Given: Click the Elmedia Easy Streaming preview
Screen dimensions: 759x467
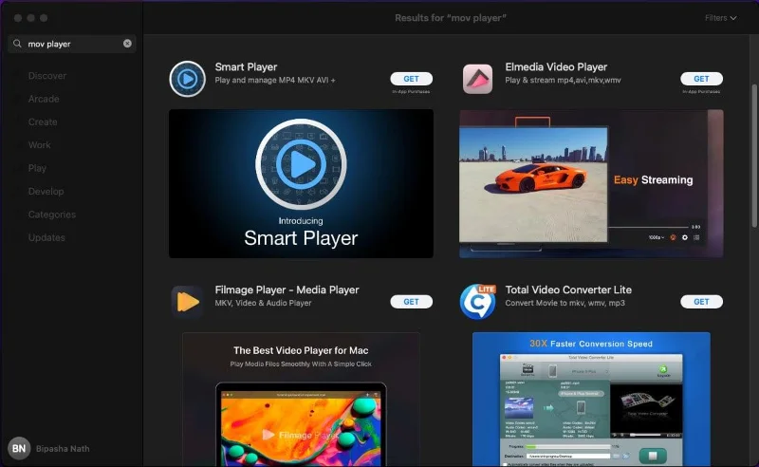Looking at the screenshot, I should pyautogui.click(x=591, y=183).
